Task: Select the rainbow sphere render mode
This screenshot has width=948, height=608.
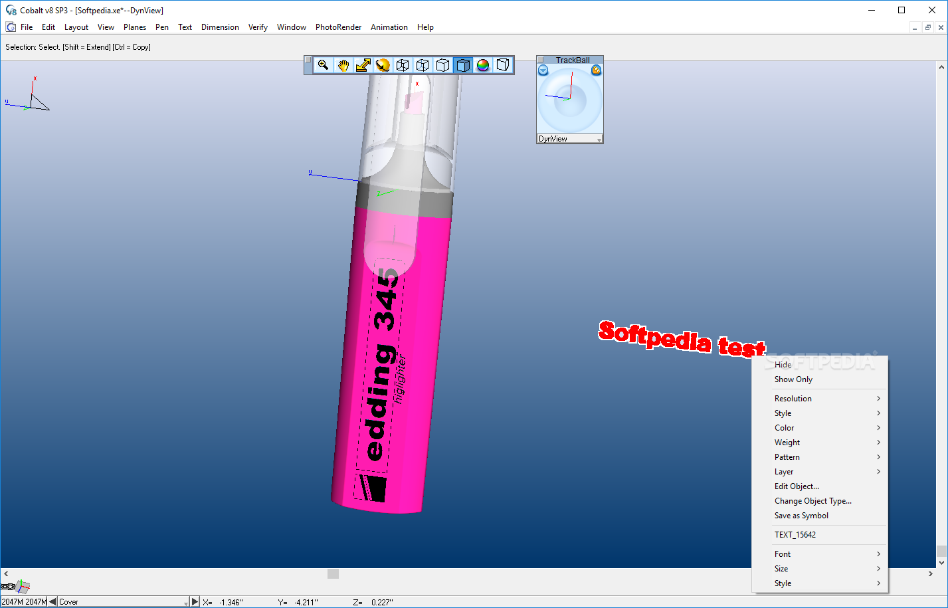Action: click(483, 65)
